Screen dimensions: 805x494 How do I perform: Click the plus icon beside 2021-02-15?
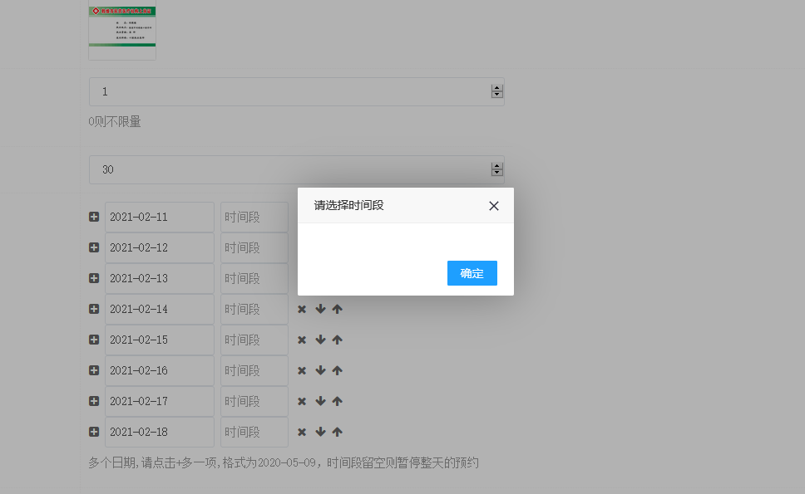pyautogui.click(x=94, y=340)
